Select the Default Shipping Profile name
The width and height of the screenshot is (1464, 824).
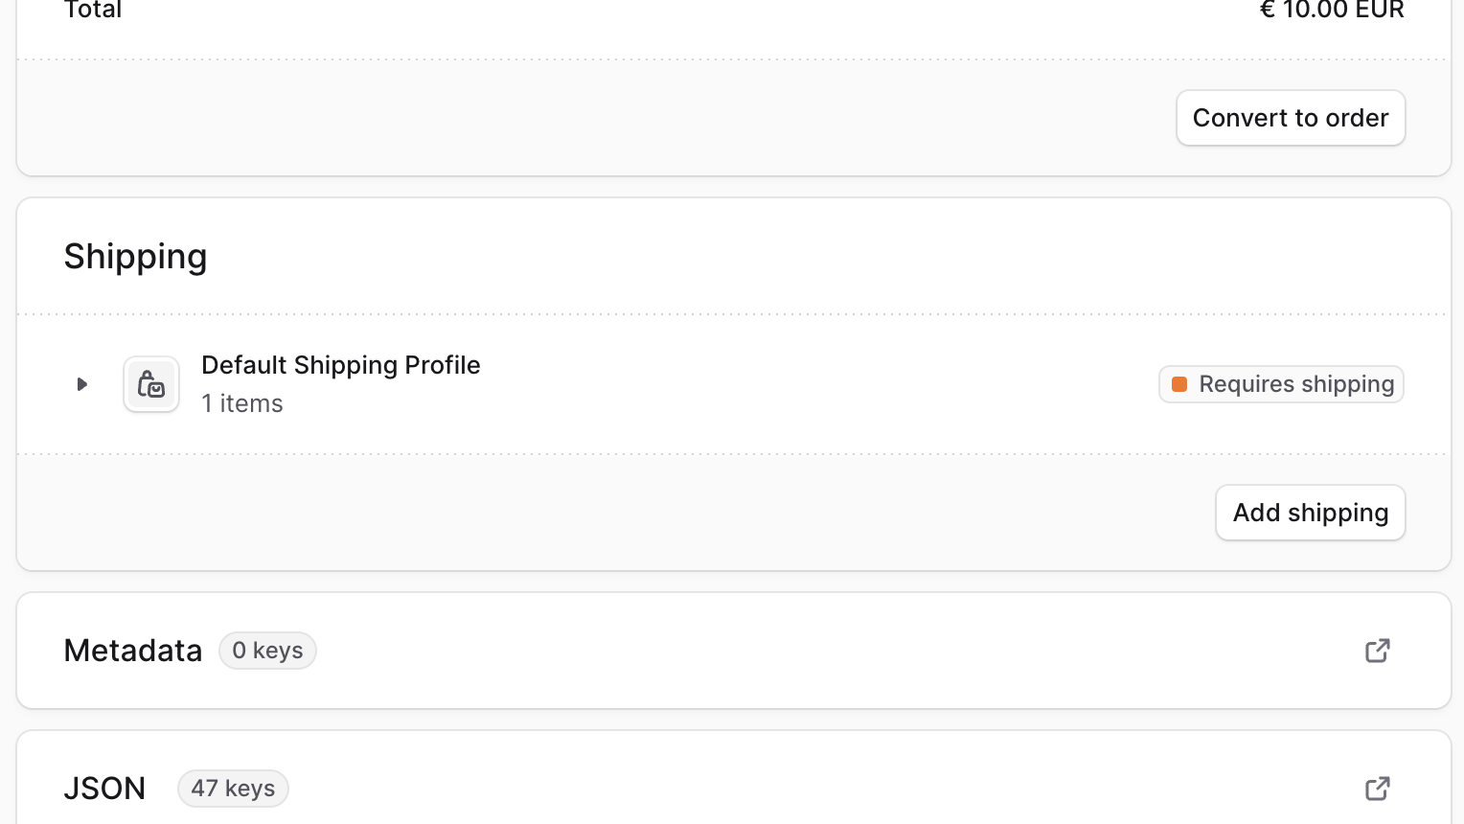pos(340,365)
